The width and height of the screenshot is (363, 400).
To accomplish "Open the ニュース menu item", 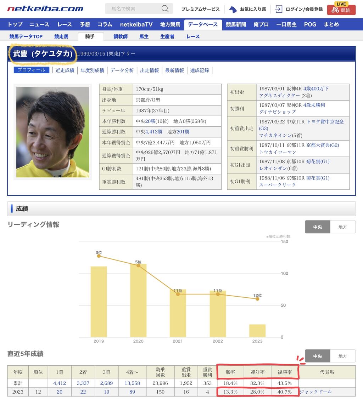I will click(x=39, y=24).
